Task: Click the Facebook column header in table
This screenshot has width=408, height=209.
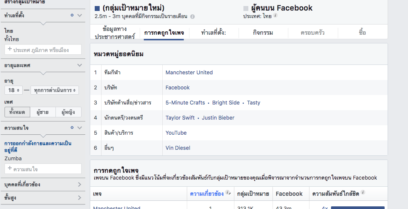Action: coord(289,194)
